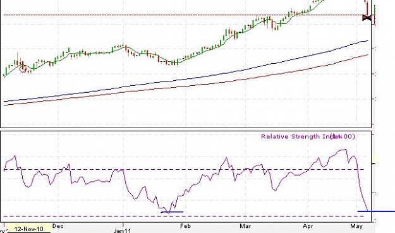Select the blue horizontal line at RSI May low

click(376, 212)
